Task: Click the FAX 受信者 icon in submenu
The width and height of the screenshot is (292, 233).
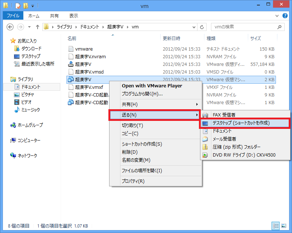Action: [205, 115]
